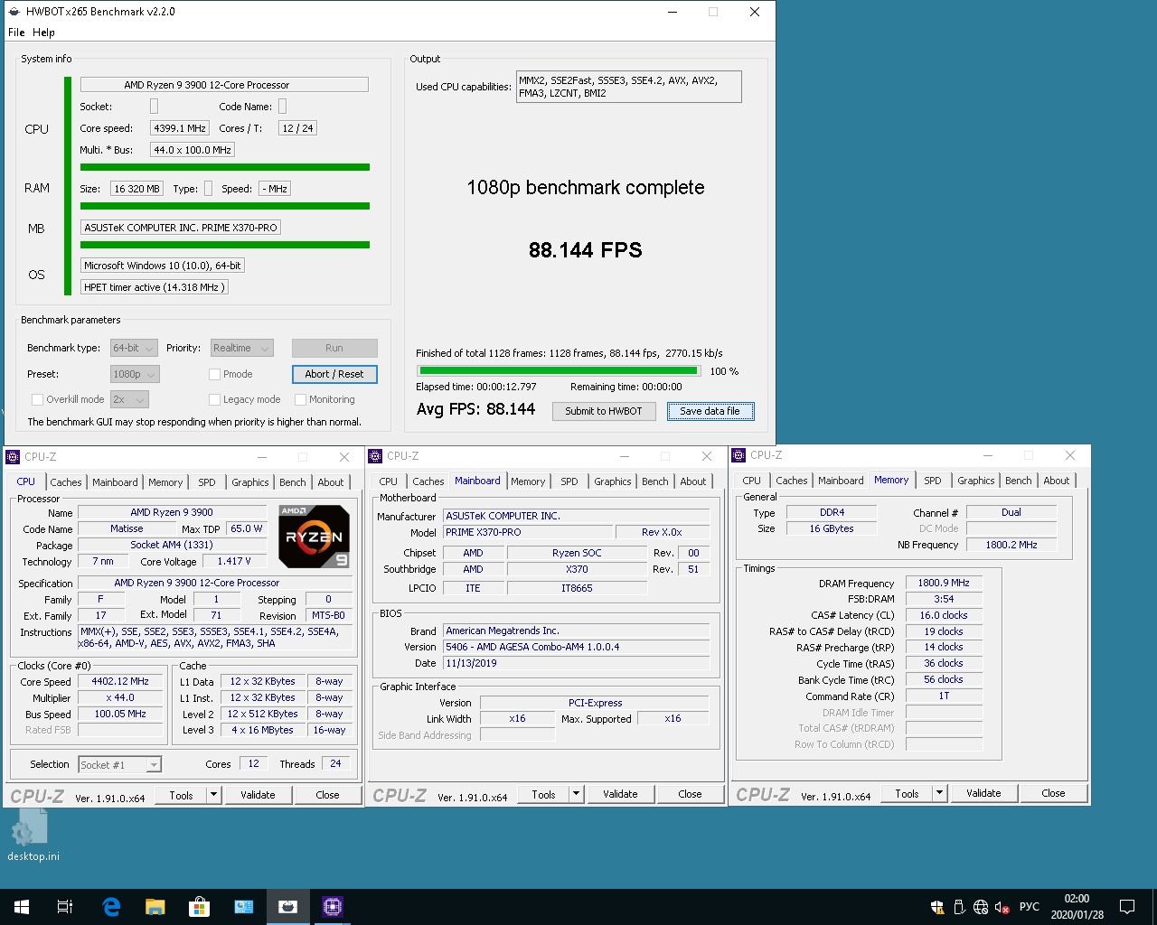
Task: Click the Core Voltage 1.417 V value
Action: coord(233,561)
